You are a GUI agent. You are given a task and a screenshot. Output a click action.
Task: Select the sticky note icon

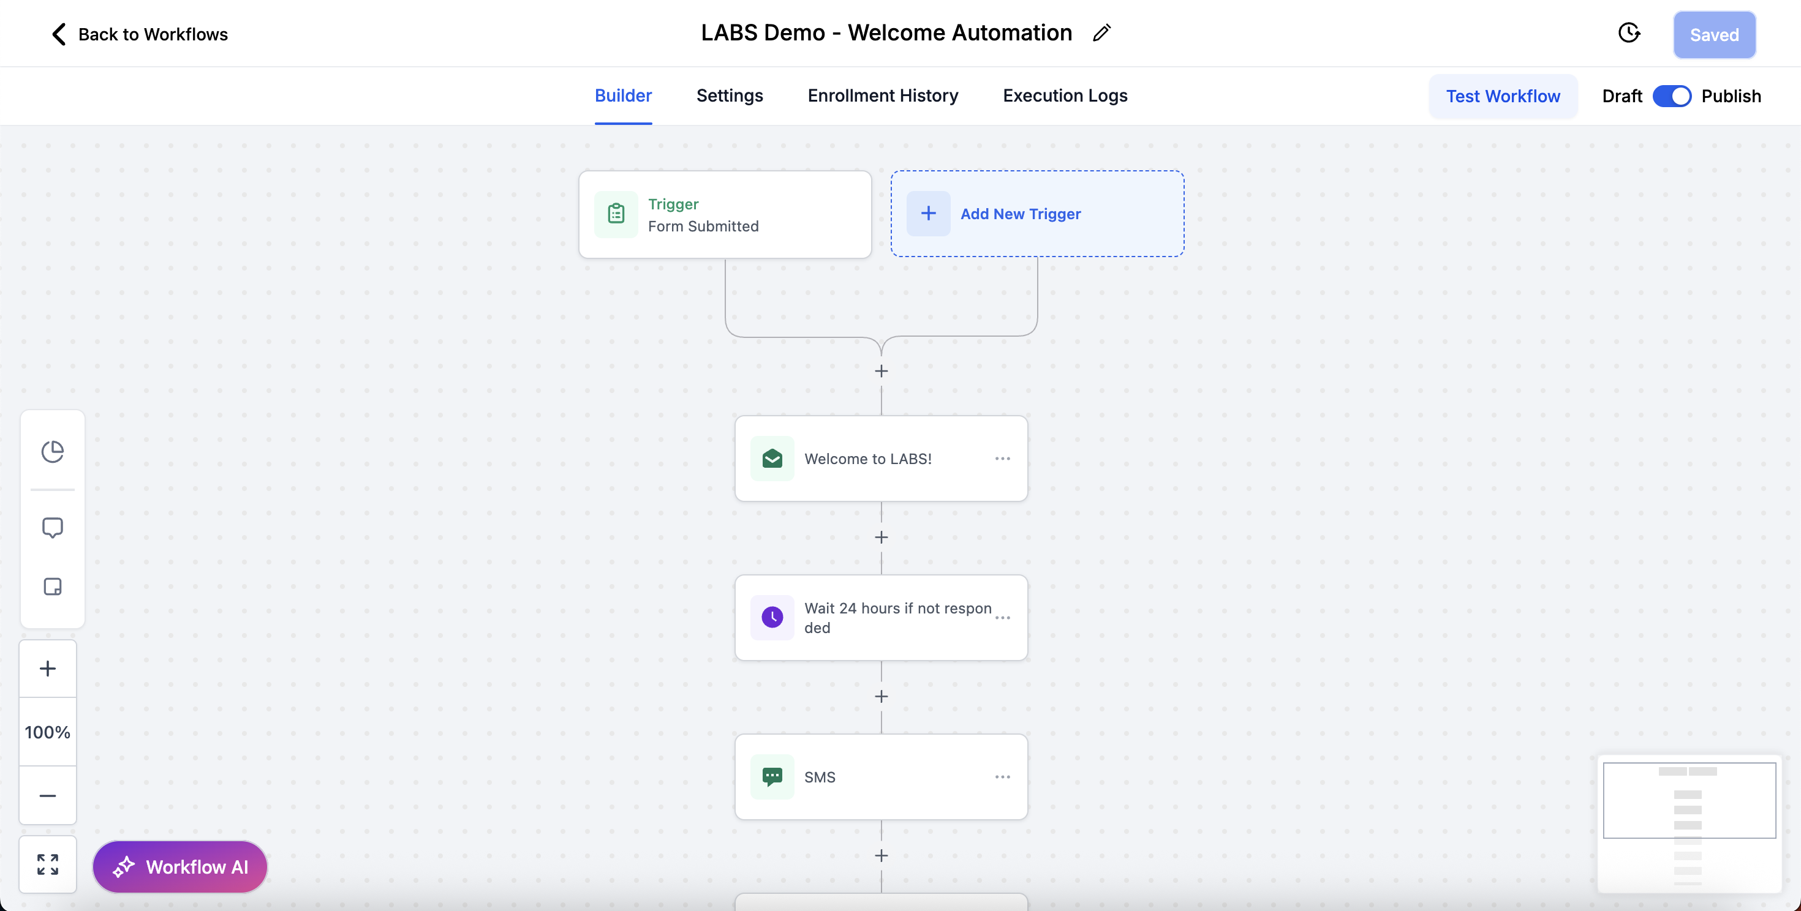point(53,586)
